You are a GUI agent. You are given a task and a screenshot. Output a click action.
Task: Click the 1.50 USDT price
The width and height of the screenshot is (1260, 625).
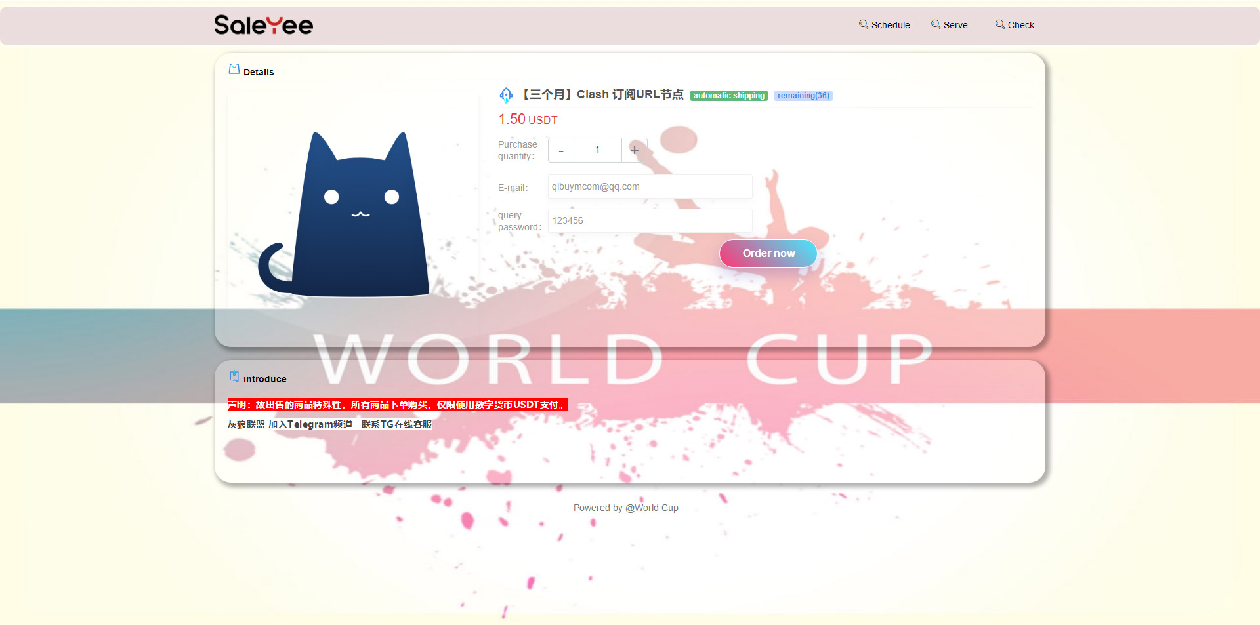(528, 119)
